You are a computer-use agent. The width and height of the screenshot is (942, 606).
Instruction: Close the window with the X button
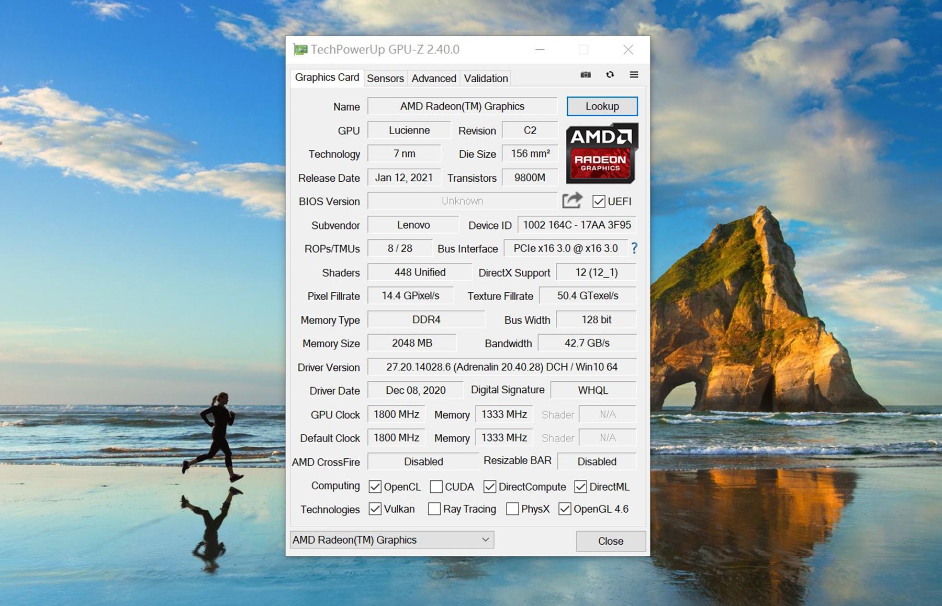click(x=628, y=49)
